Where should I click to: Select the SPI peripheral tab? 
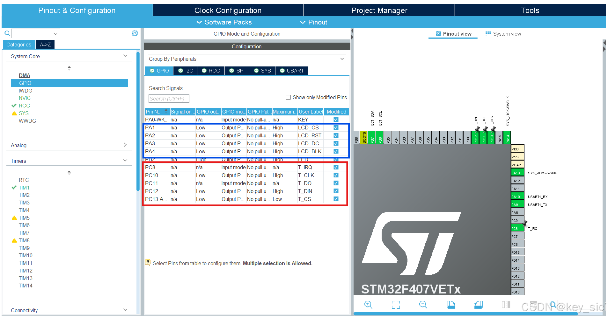coord(237,71)
